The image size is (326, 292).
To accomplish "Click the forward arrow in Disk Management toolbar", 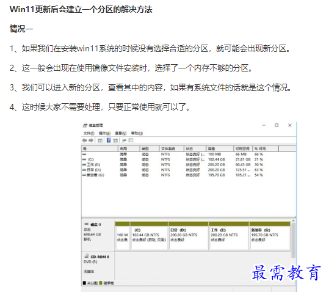I will 90,141.
